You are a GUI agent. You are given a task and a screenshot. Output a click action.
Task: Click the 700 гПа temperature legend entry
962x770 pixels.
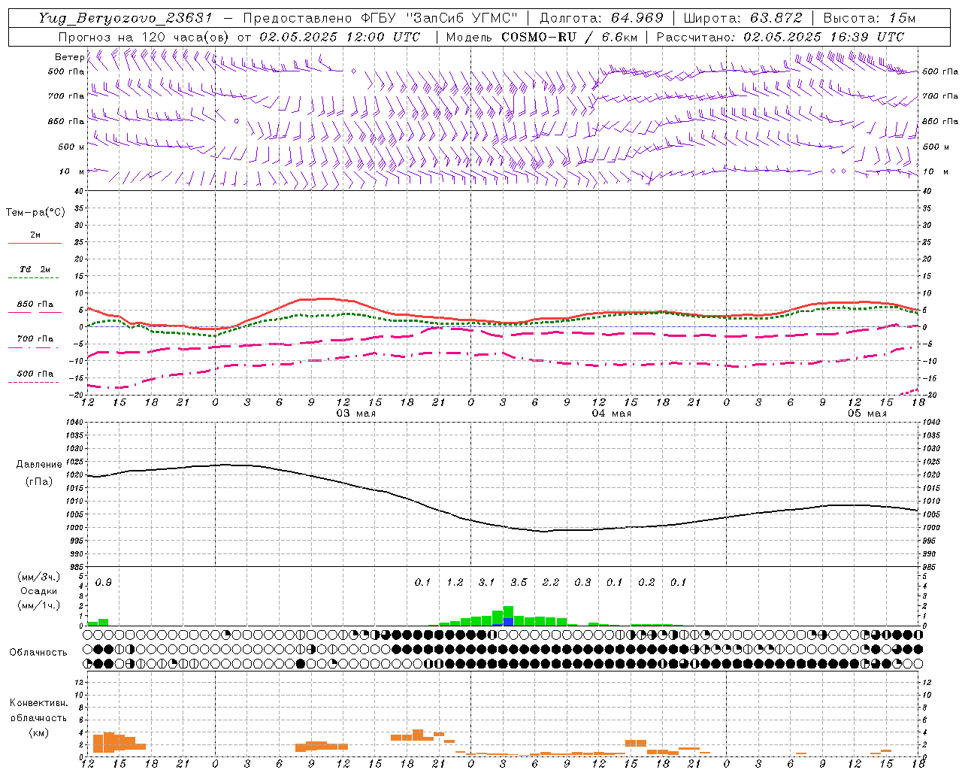click(35, 339)
